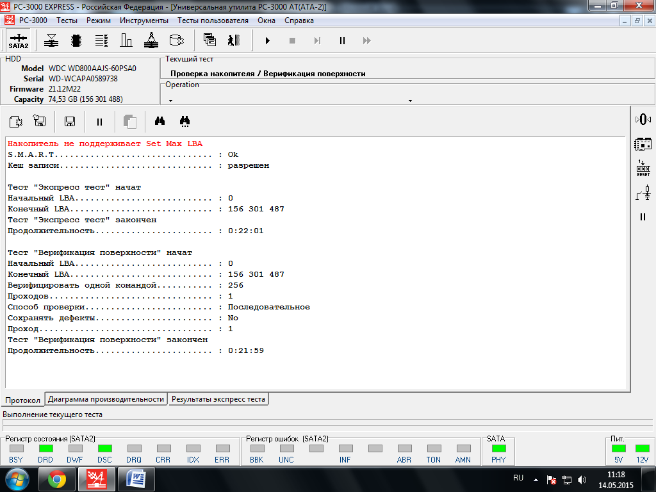Open the Окна menu
This screenshot has width=656, height=492.
point(266,20)
